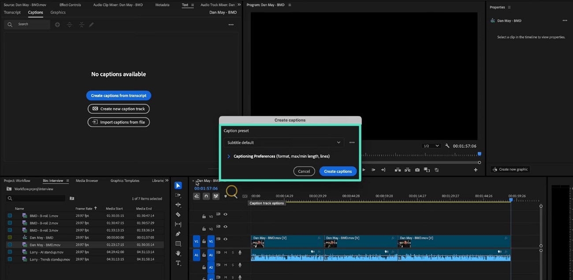This screenshot has height=280, width=573.
Task: Choose the Type tool
Action: pyautogui.click(x=178, y=263)
